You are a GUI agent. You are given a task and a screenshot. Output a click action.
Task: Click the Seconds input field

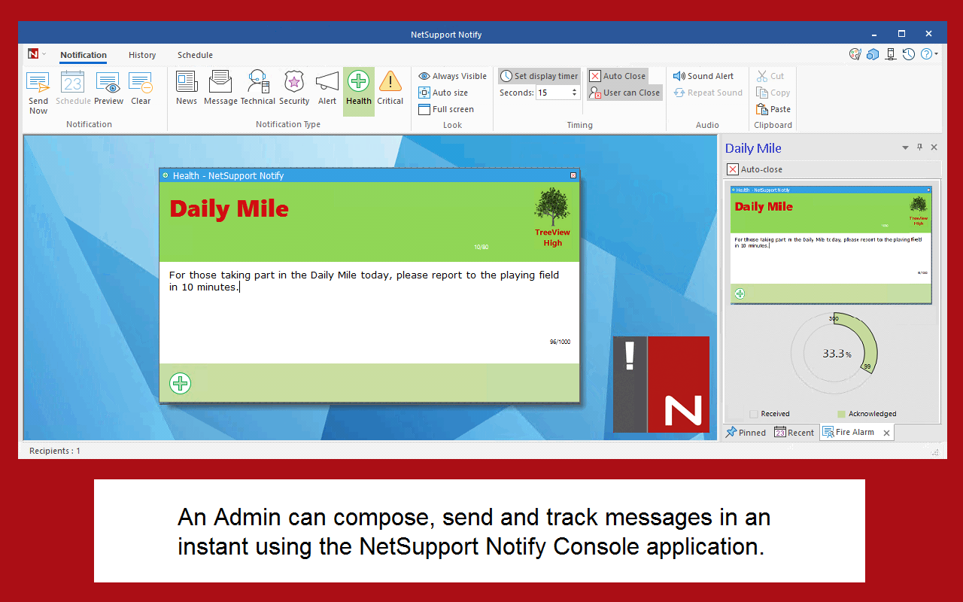click(x=552, y=93)
